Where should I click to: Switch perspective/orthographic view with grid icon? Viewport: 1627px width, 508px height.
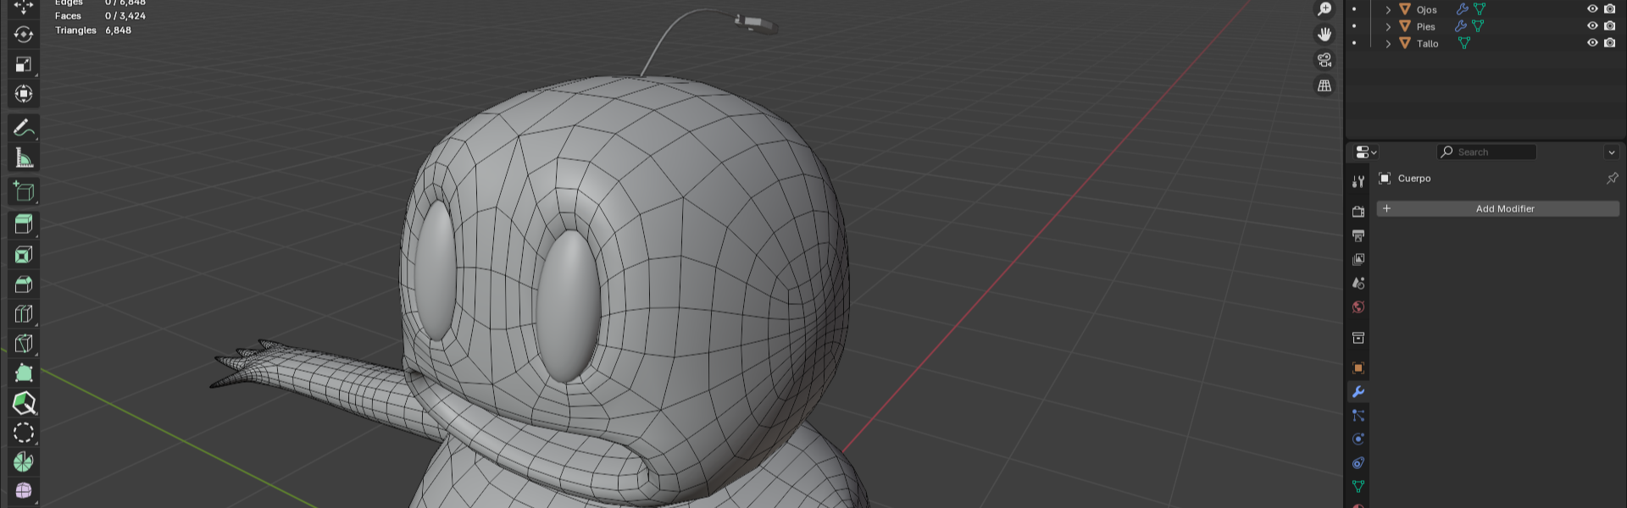click(x=1324, y=86)
